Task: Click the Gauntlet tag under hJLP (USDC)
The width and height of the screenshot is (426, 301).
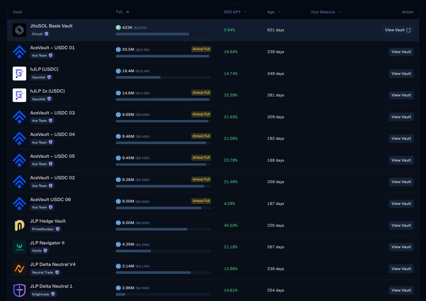Action: point(41,77)
